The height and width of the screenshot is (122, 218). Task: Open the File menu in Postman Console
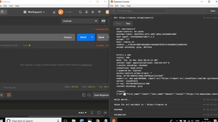coord(112,6)
